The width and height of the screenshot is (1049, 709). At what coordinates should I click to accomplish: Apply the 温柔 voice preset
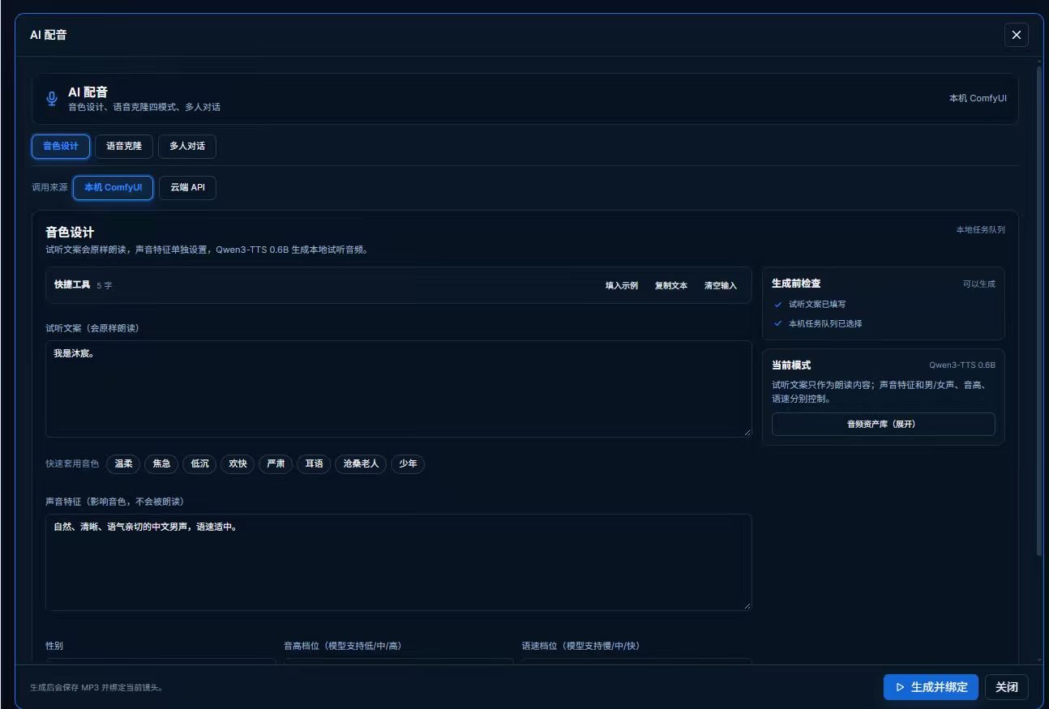[123, 464]
